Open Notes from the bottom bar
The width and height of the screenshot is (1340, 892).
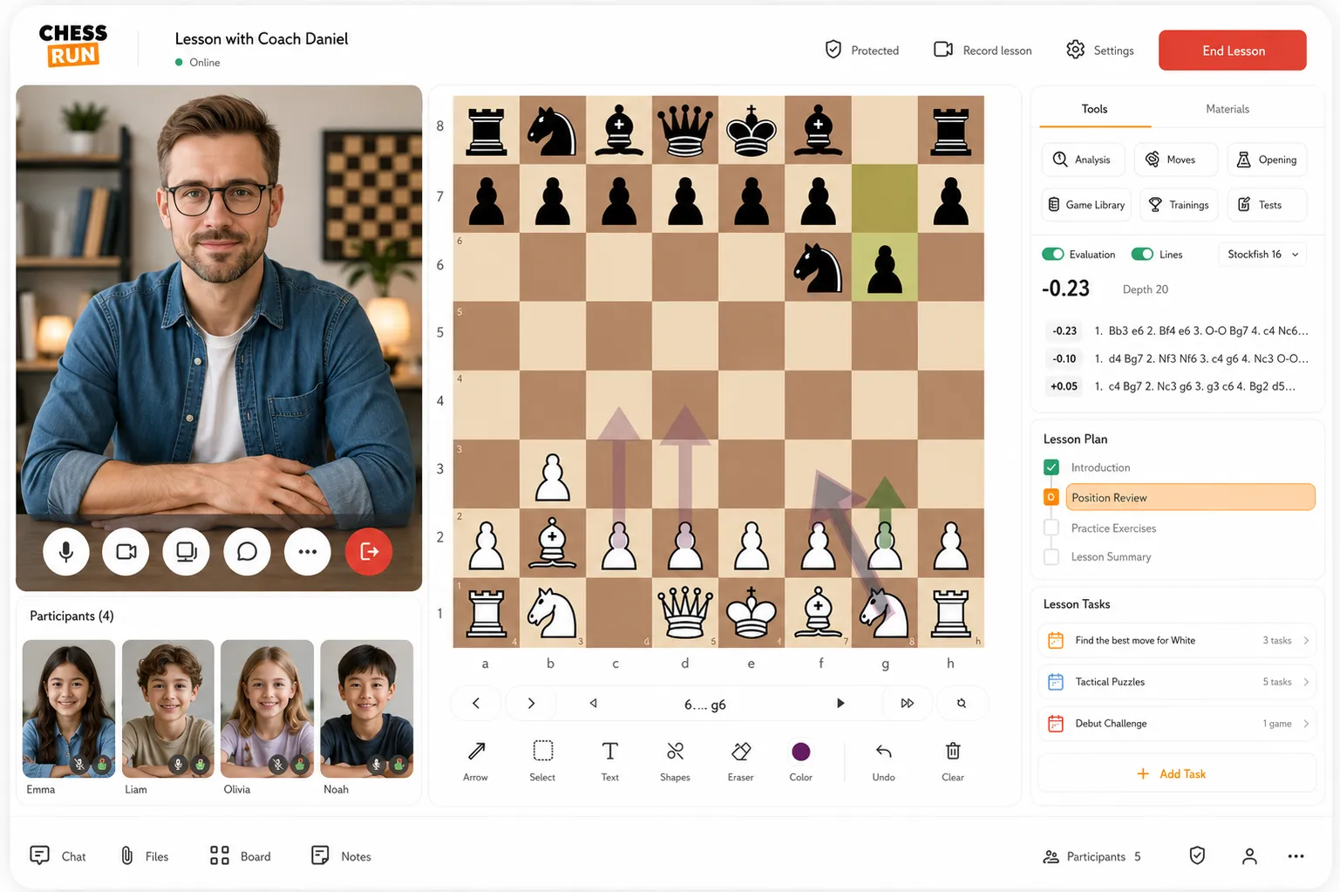(341, 856)
